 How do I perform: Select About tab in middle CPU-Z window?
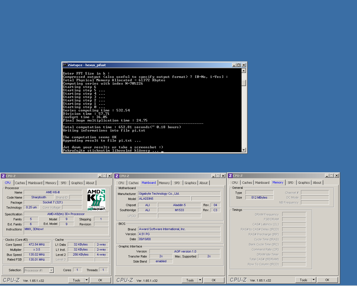(x=204, y=183)
